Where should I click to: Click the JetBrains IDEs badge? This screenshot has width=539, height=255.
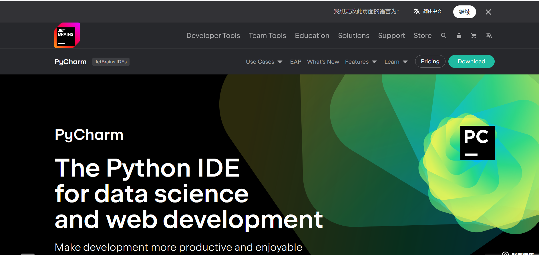111,62
